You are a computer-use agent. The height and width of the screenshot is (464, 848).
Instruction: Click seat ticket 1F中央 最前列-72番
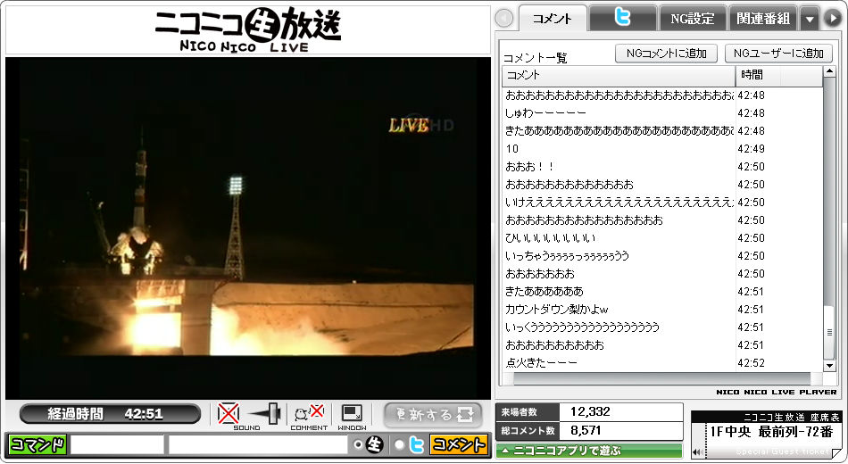click(x=772, y=432)
